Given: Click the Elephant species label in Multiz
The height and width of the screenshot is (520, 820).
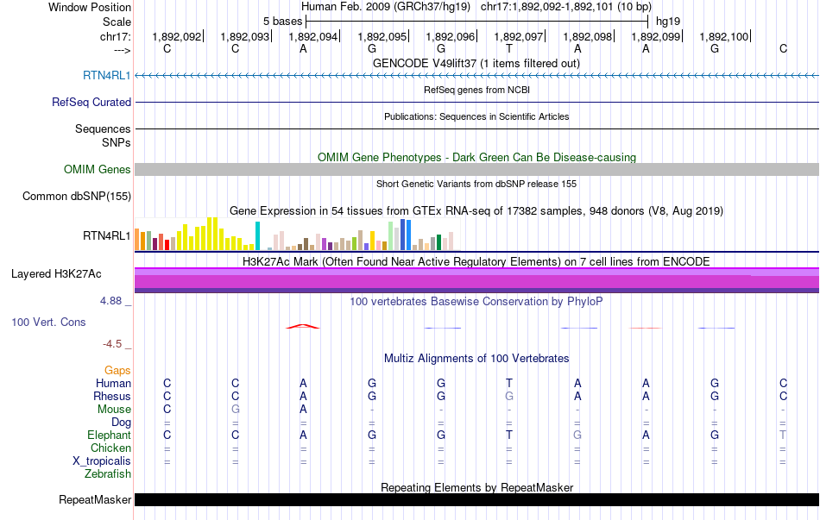Looking at the screenshot, I should point(109,435).
